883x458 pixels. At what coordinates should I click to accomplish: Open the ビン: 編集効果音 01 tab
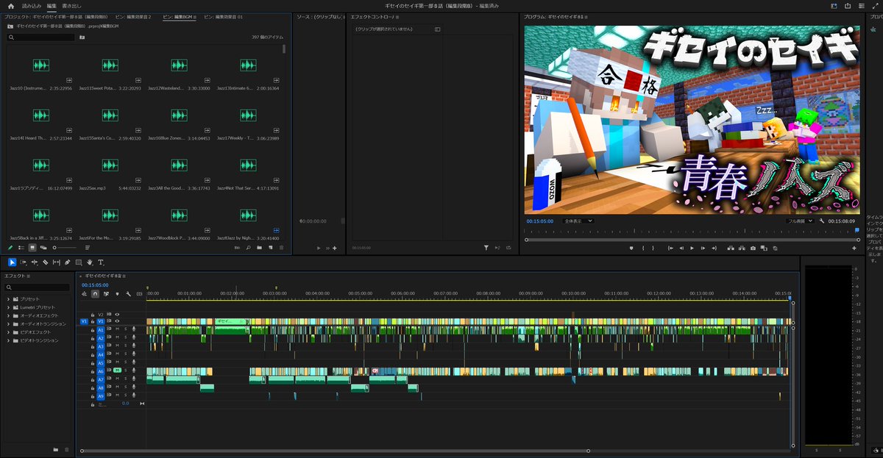pyautogui.click(x=223, y=16)
